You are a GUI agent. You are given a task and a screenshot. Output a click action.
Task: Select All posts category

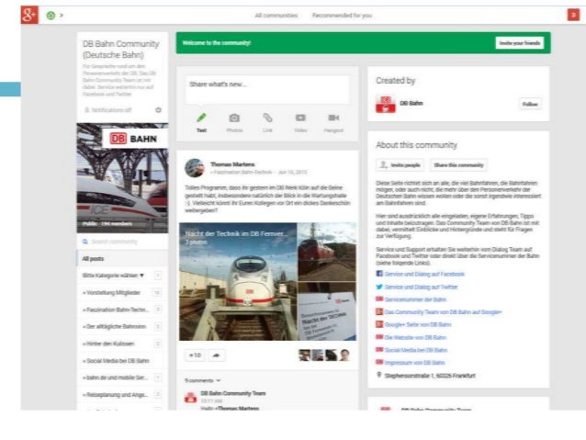pyautogui.click(x=122, y=259)
